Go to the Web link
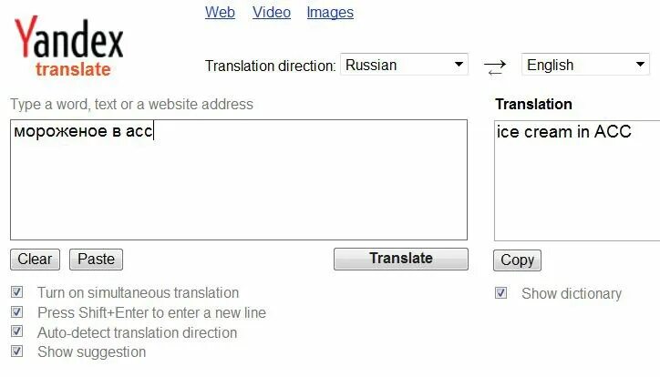The height and width of the screenshot is (377, 660). (x=220, y=12)
